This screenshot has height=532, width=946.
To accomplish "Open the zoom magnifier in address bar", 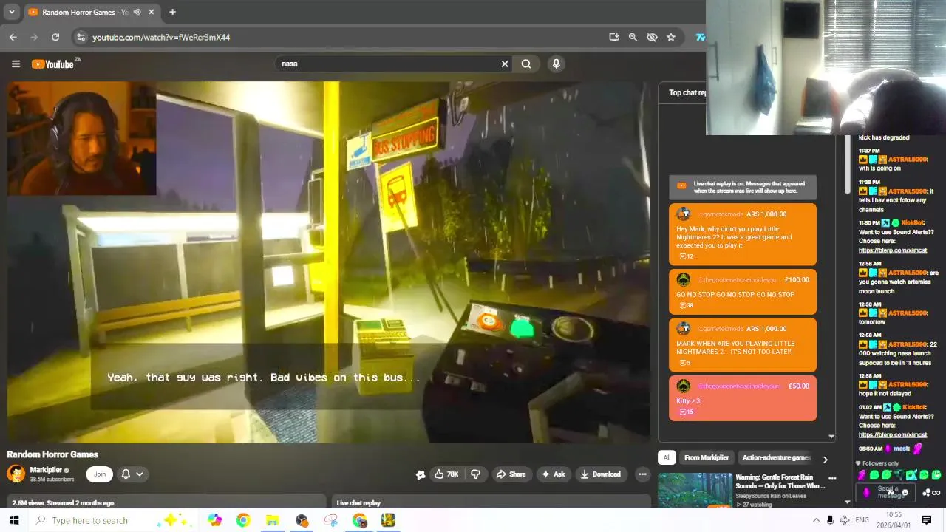I will 633,37.
